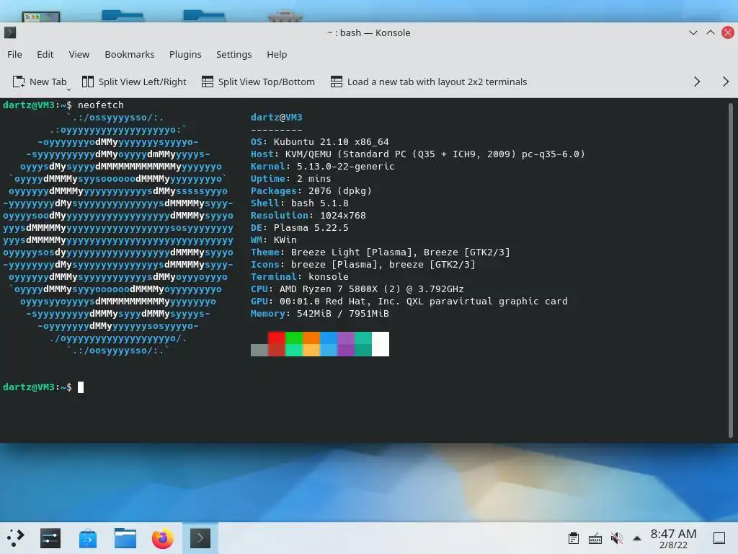This screenshot has width=738, height=554.
Task: Open the Edit menu
Action: tap(45, 54)
